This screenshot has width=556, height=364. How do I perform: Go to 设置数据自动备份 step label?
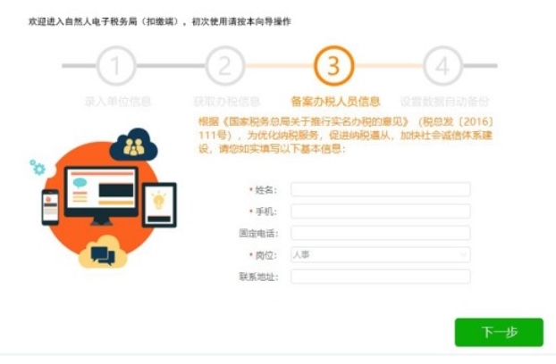[444, 102]
